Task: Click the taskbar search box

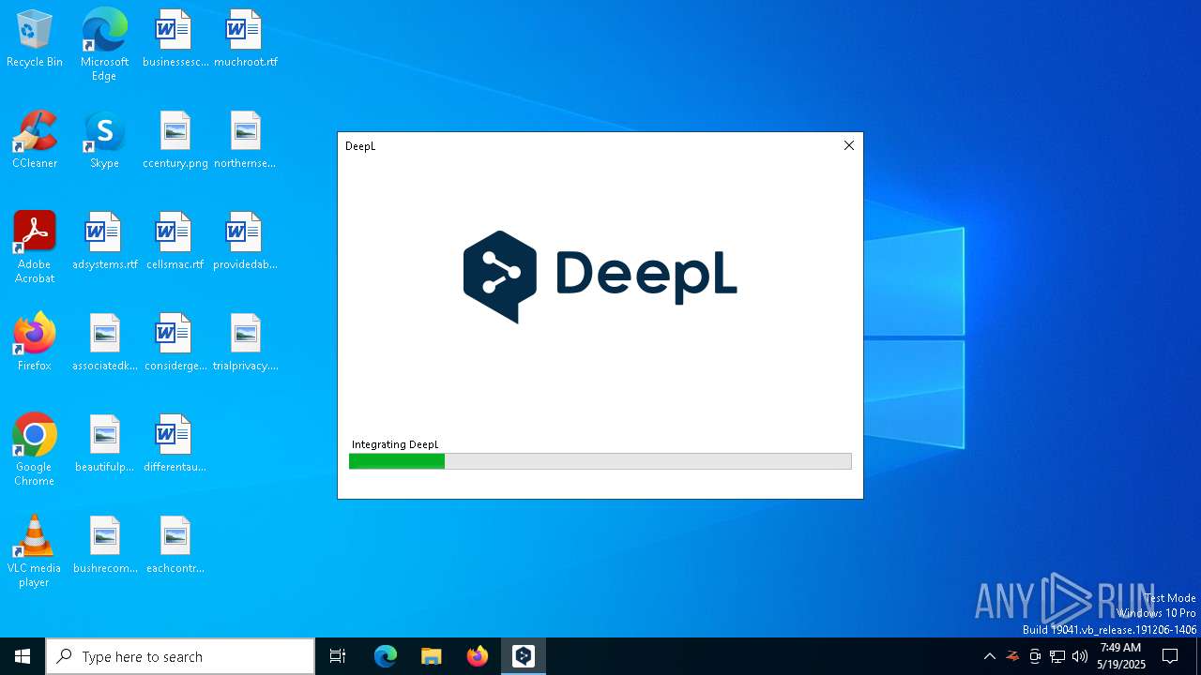Action: pyautogui.click(x=180, y=656)
